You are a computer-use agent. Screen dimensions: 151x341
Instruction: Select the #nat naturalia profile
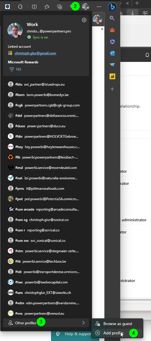(46, 178)
